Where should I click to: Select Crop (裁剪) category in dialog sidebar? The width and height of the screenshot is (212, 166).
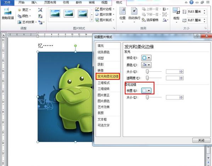(101, 113)
